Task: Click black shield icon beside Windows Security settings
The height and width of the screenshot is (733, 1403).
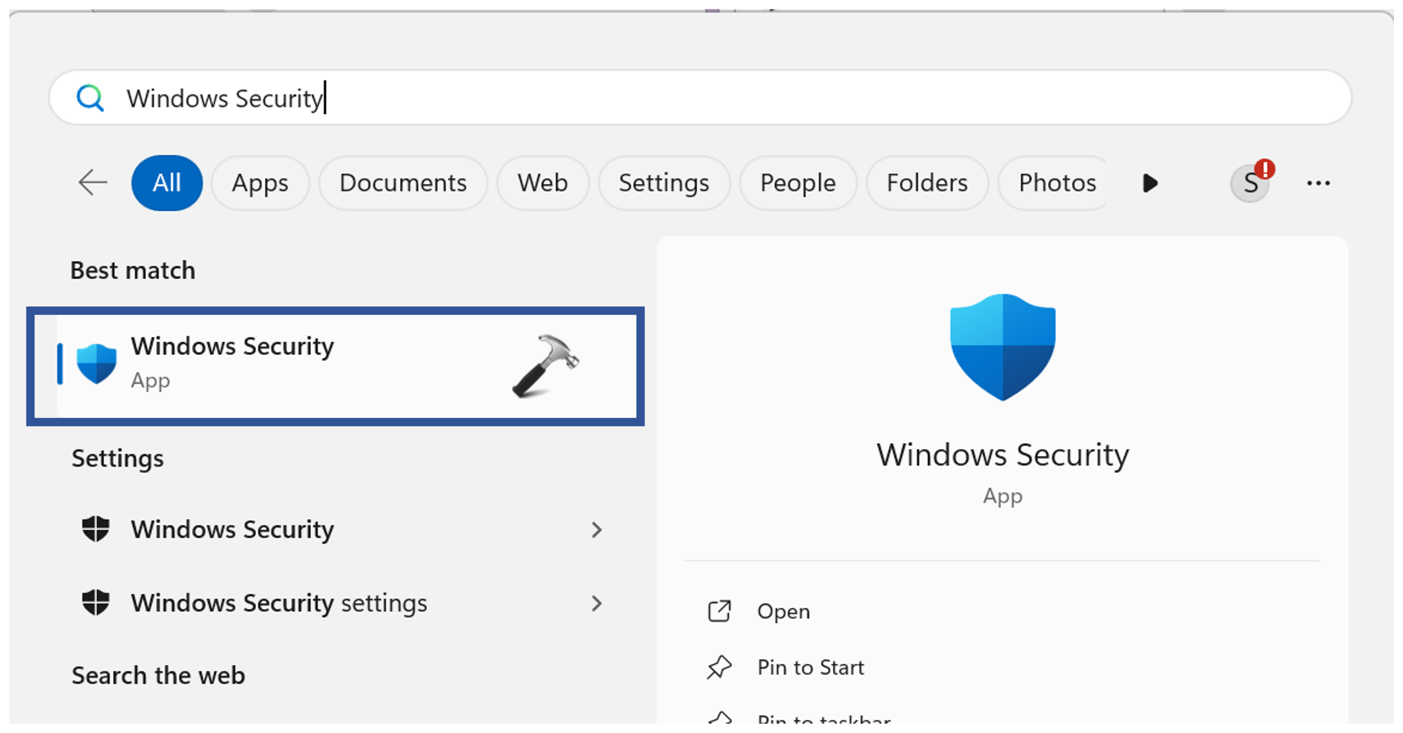Action: coord(96,603)
